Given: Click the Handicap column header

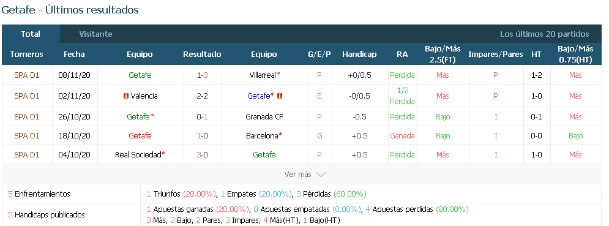Looking at the screenshot, I should coord(359,54).
